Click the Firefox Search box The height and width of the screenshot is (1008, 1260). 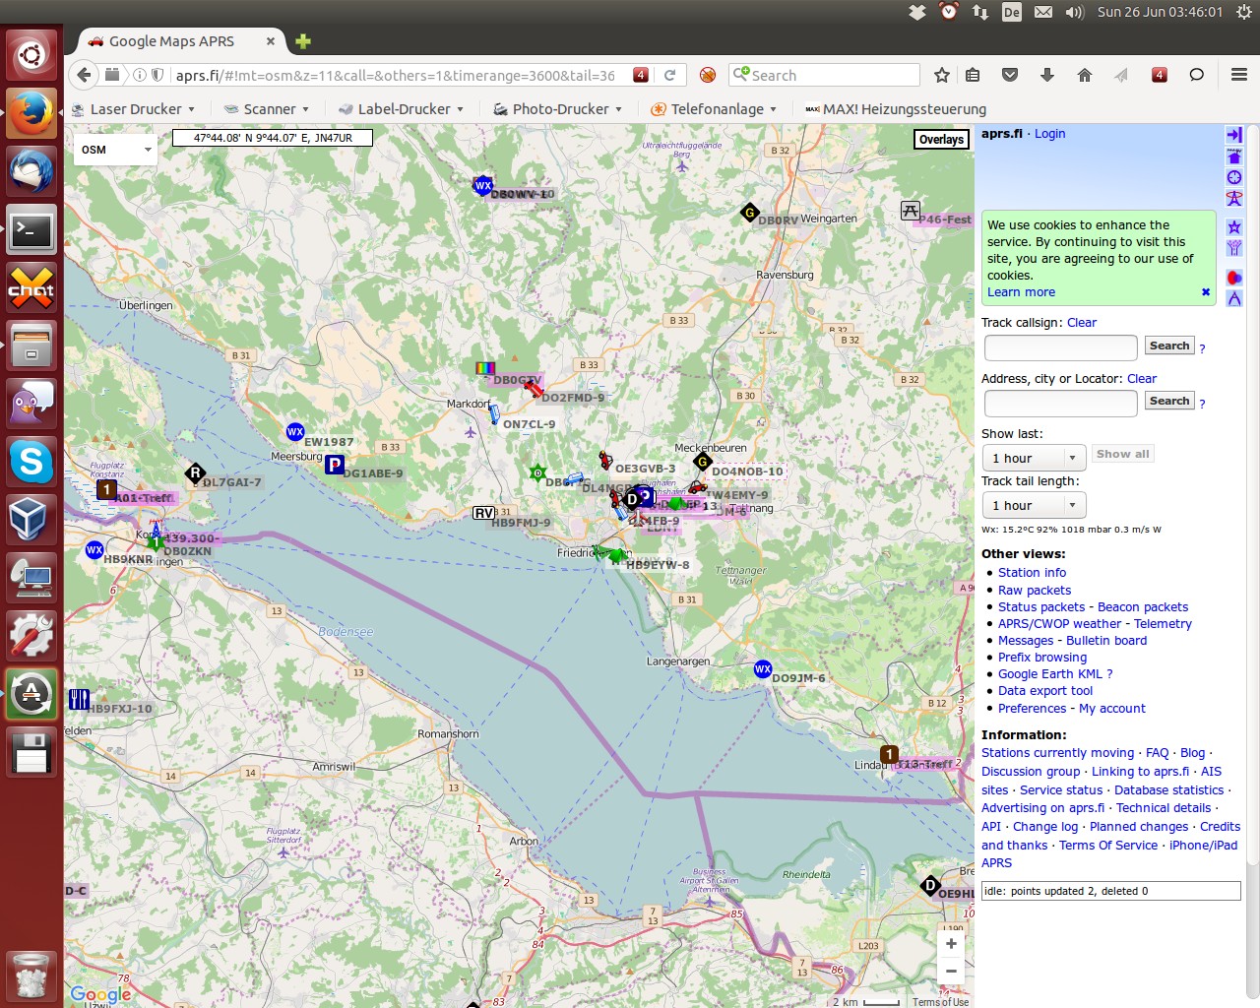tap(824, 75)
